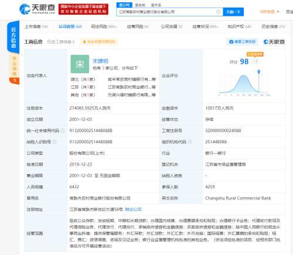Screen dimensions: 293x255
Task: Click the orange notification badge '1' in sidebar
Action: pos(14,81)
